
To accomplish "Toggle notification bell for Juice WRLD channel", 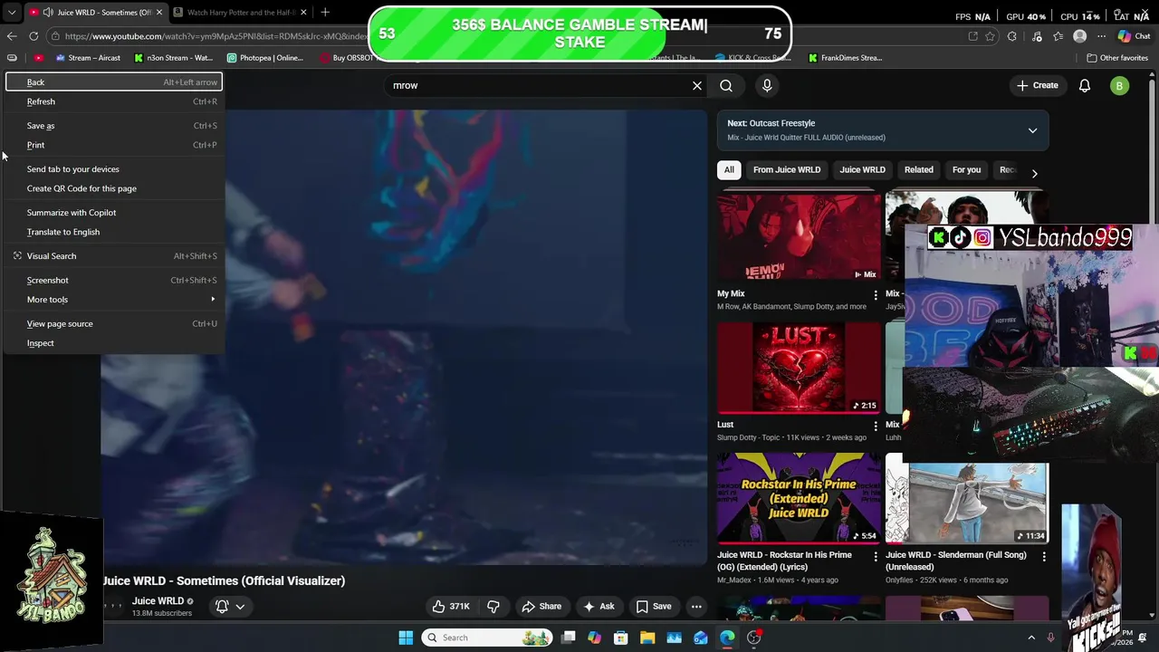I will tap(229, 606).
